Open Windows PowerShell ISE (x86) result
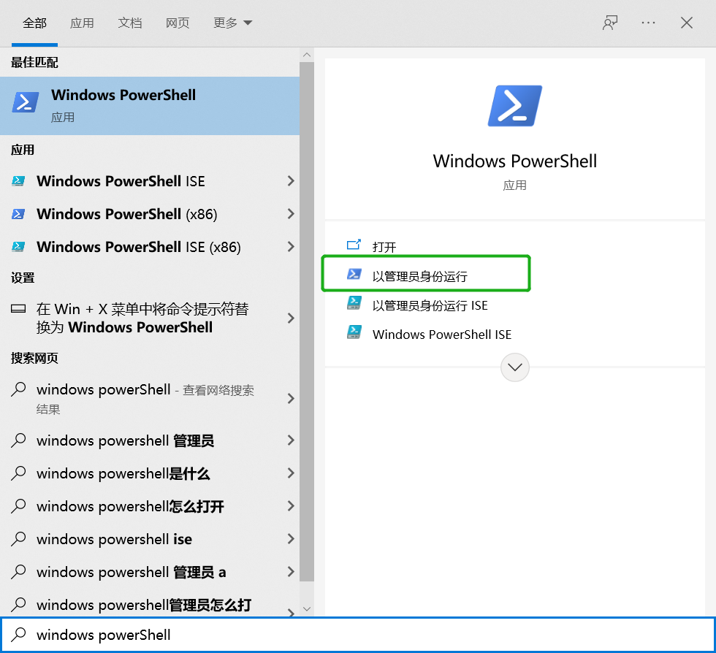This screenshot has width=716, height=653. 150,247
